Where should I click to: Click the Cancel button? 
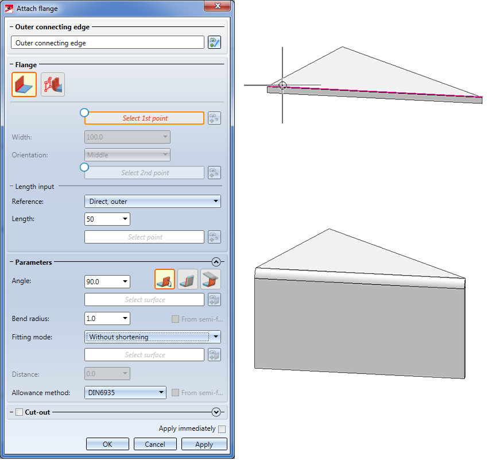pos(155,444)
